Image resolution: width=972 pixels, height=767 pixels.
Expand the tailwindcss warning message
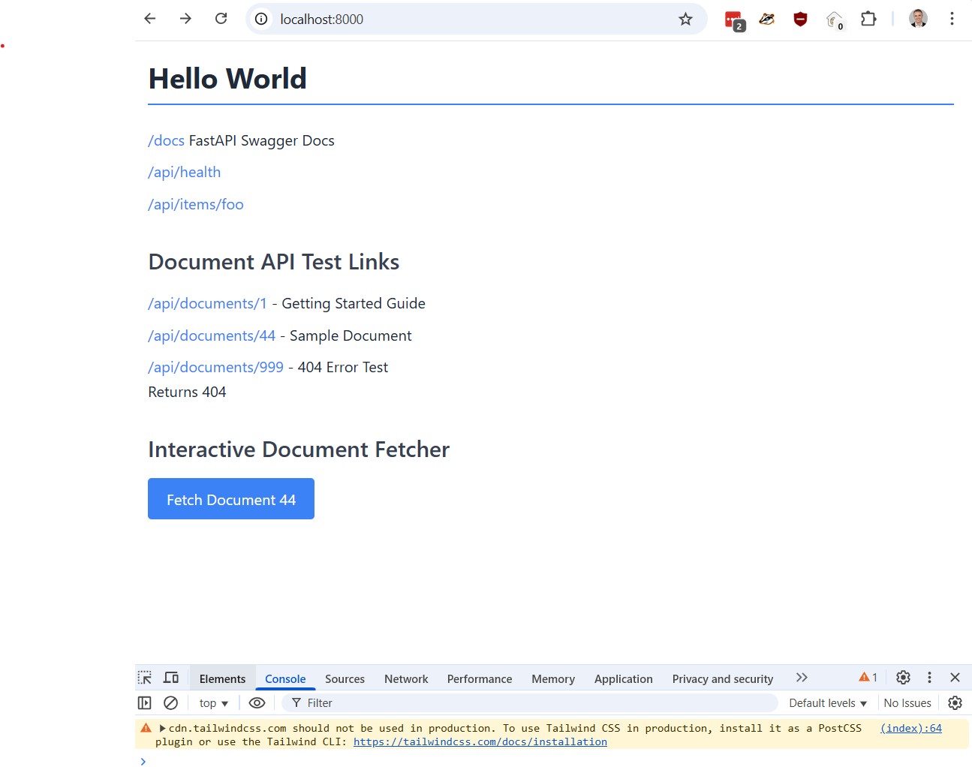tap(162, 728)
